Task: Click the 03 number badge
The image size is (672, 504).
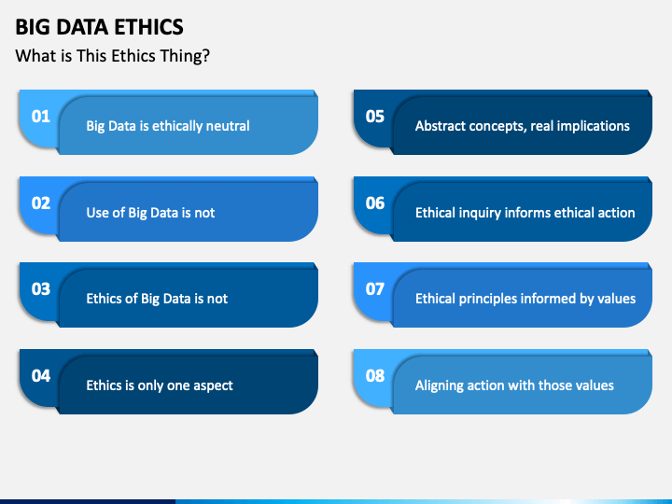Action: pyautogui.click(x=40, y=289)
